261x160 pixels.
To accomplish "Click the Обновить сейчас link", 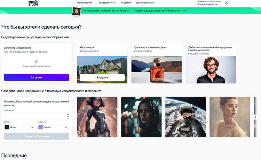I will click(207, 5).
